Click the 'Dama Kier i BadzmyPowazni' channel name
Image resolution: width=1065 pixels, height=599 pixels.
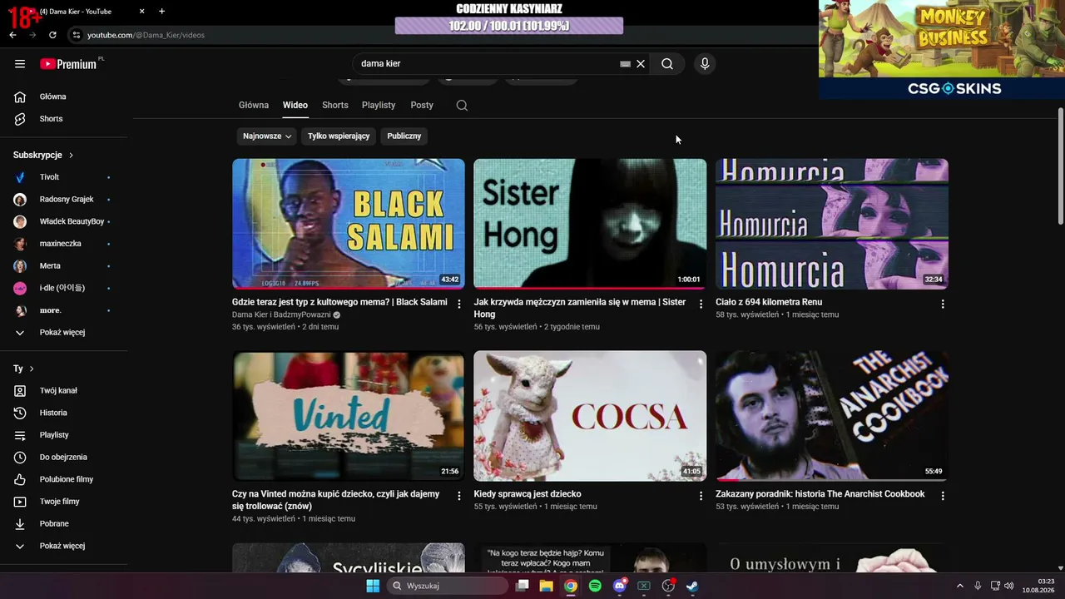pyautogui.click(x=281, y=315)
